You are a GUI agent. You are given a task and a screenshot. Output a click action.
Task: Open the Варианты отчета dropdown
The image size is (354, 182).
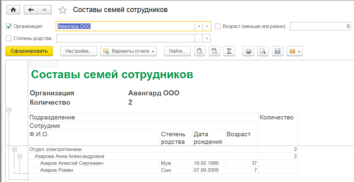click(129, 51)
